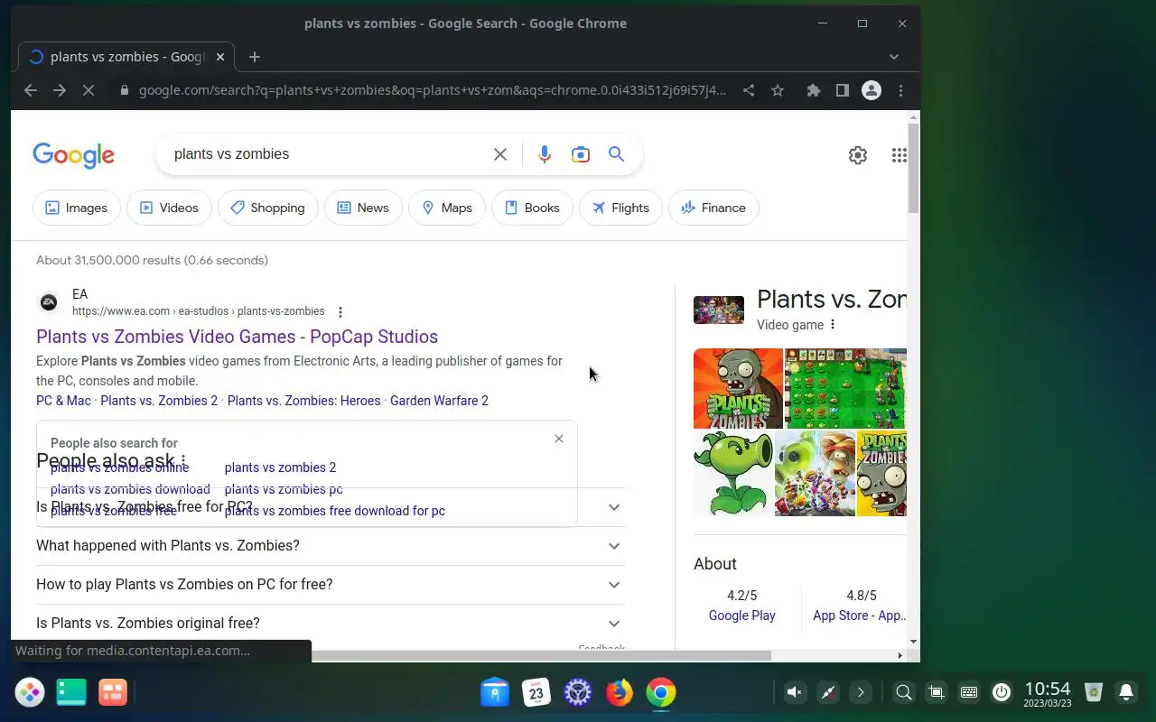This screenshot has width=1156, height=722.
Task: Click in the Google search field
Action: coord(325,154)
